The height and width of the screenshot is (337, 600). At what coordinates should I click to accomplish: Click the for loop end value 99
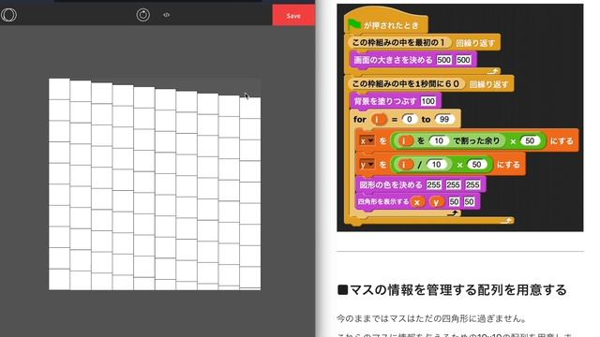click(x=443, y=119)
